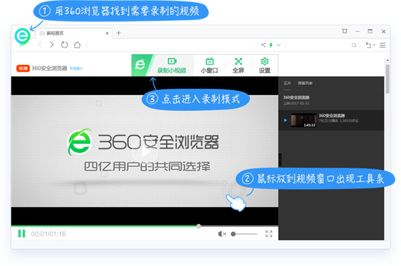
Task: Click the 00:01/01:16 time display
Action: pos(48,234)
